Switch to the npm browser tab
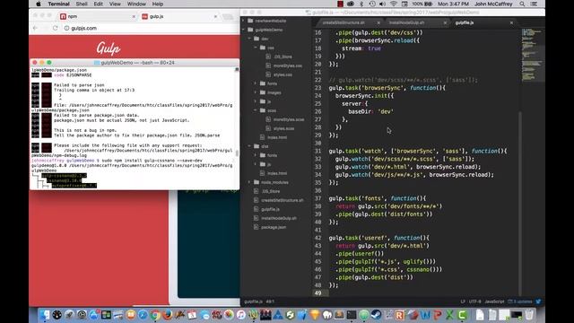 tap(97, 16)
